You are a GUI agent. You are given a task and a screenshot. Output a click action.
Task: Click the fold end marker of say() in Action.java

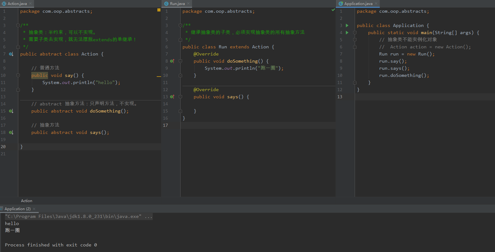pos(18,90)
